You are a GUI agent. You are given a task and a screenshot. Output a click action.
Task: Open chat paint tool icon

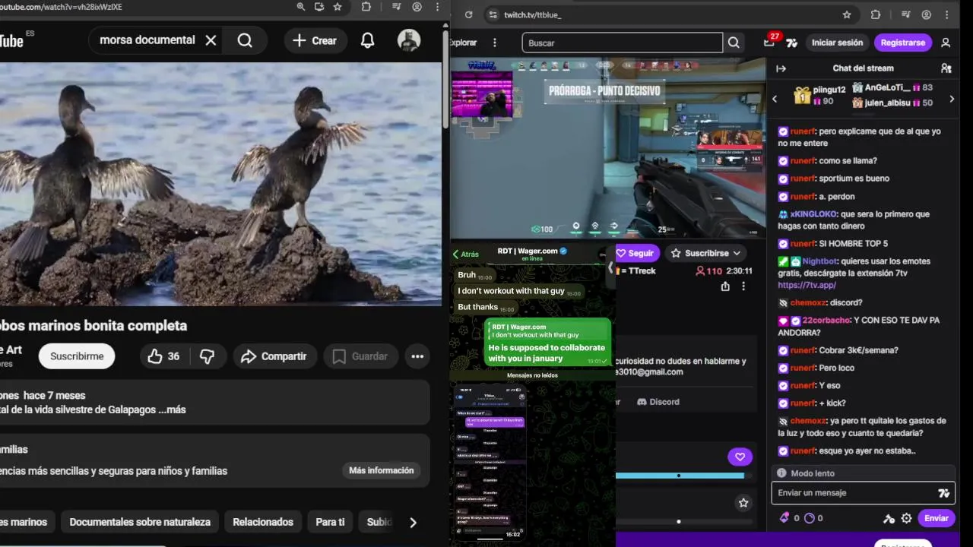pos(889,518)
